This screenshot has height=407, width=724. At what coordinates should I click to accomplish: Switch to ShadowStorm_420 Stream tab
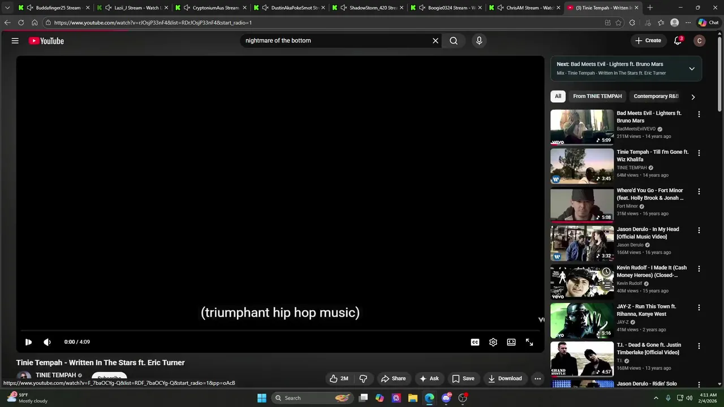(x=368, y=8)
